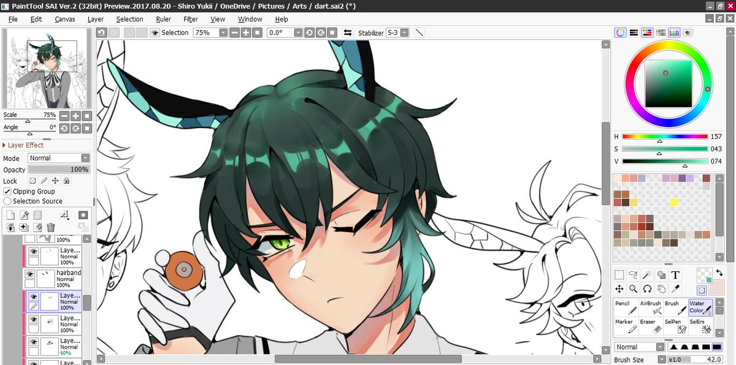Toggle the RGB slider panel

pyautogui.click(x=634, y=32)
